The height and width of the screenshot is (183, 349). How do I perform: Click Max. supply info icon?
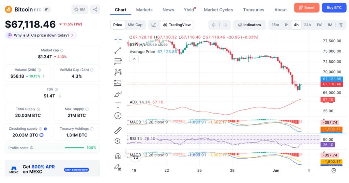[87, 109]
